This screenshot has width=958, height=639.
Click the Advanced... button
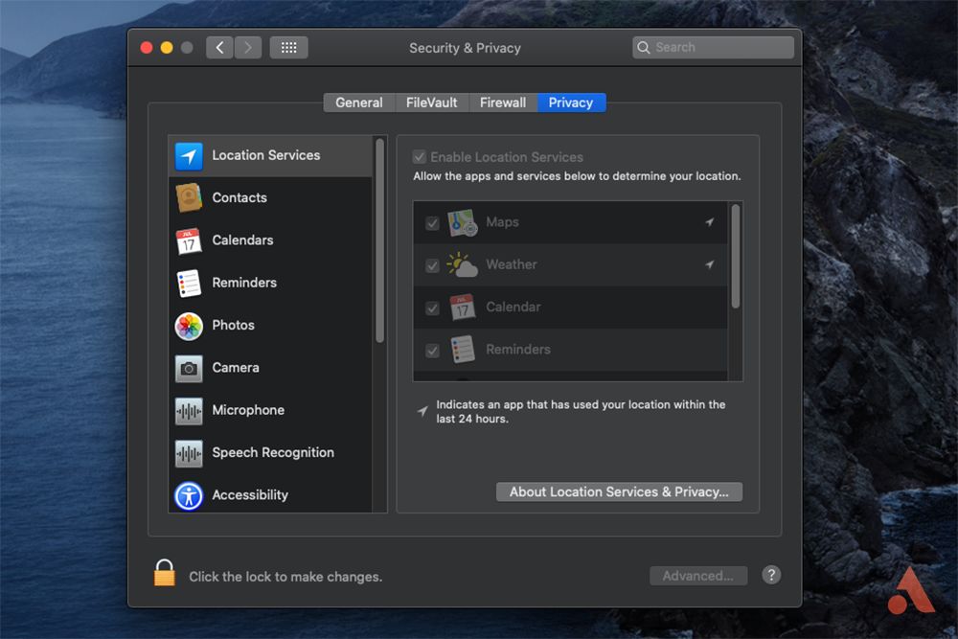(x=698, y=576)
